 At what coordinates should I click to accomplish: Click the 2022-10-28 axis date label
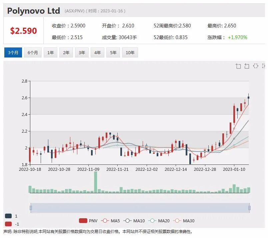pyautogui.click(x=59, y=169)
